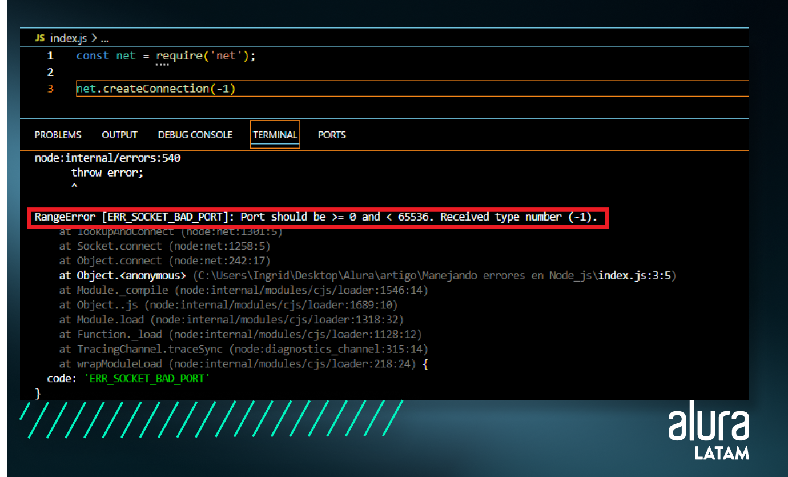Click the 'at TracingChannel.traceSync' stack line
The width and height of the screenshot is (788, 477).
pos(244,349)
